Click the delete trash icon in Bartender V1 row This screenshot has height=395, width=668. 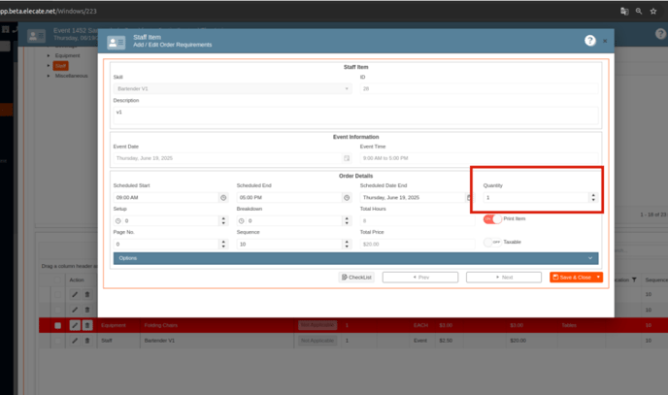point(87,341)
